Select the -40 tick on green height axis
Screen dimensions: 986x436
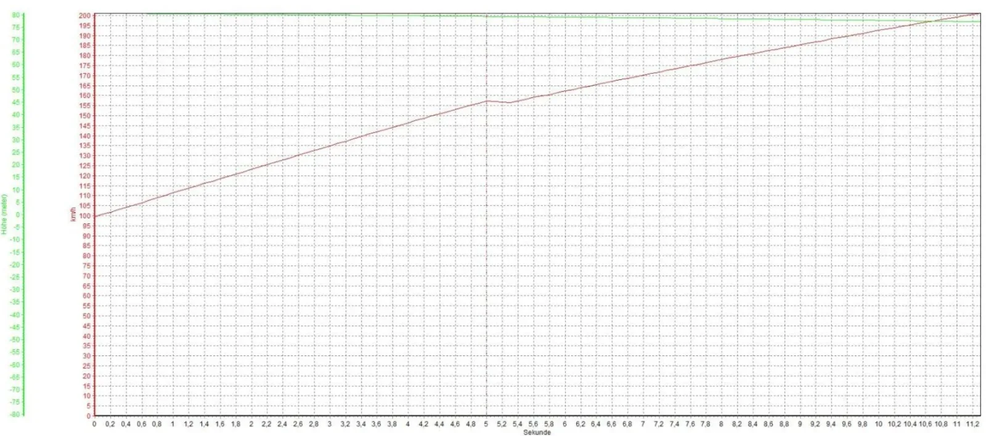coord(14,315)
